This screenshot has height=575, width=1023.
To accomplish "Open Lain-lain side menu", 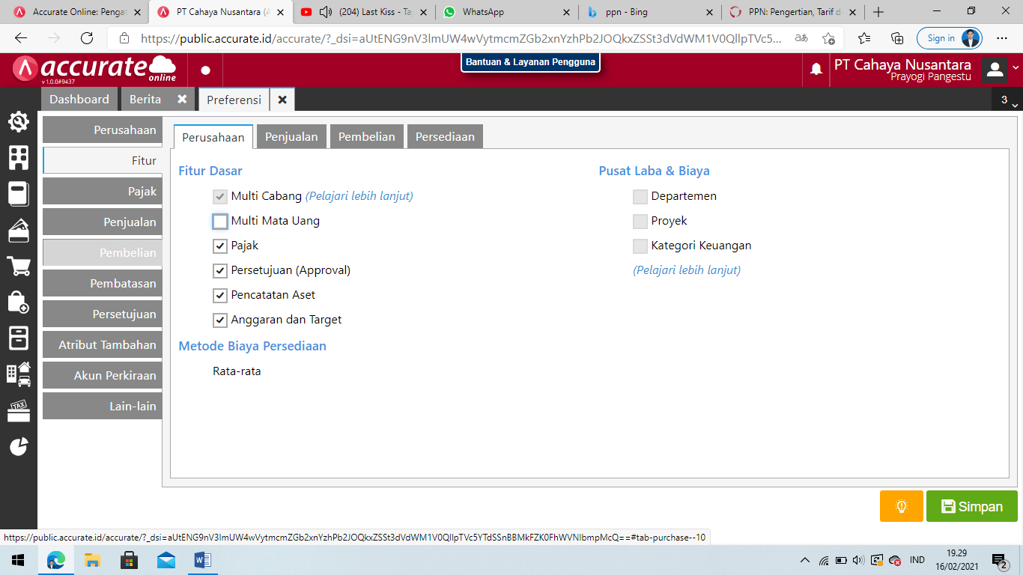I will click(102, 406).
